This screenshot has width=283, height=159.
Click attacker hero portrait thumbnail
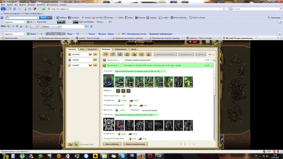click(109, 81)
